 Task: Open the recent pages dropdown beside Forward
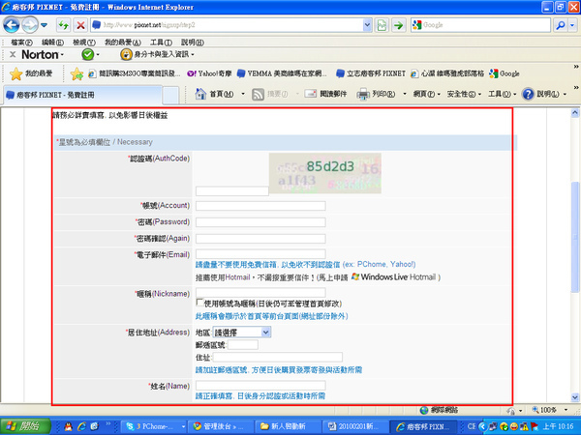pyautogui.click(x=45, y=25)
